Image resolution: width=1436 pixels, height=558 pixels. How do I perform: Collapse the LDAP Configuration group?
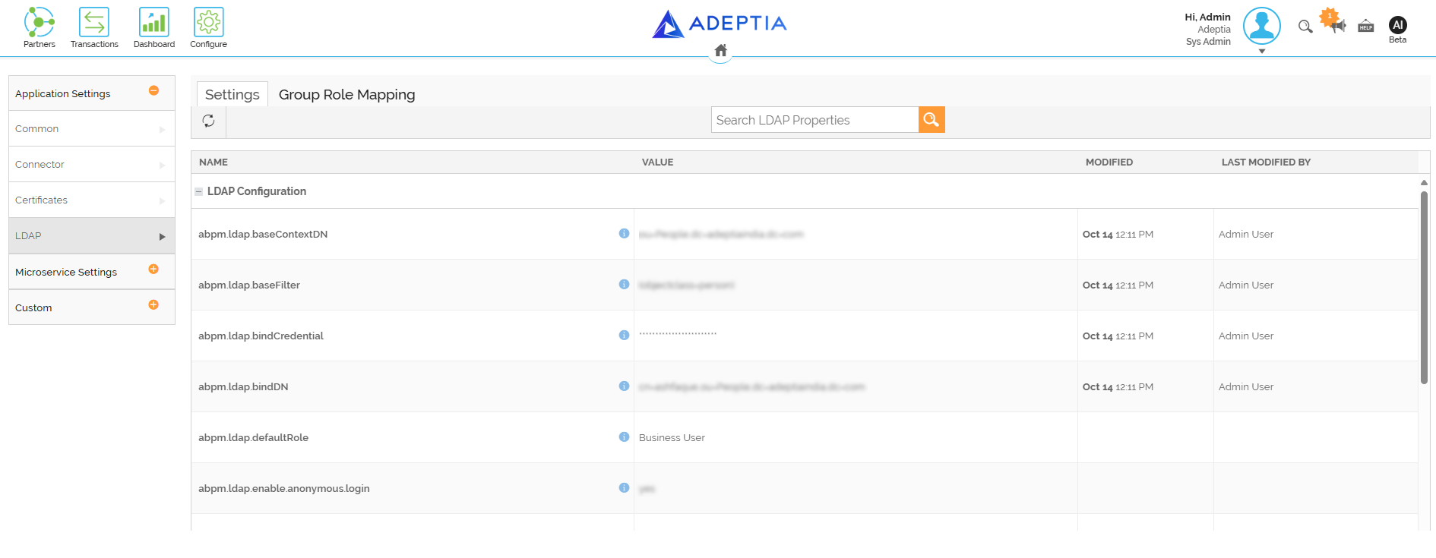[x=199, y=192]
